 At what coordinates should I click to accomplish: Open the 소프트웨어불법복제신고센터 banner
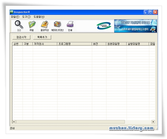pos(136,29)
